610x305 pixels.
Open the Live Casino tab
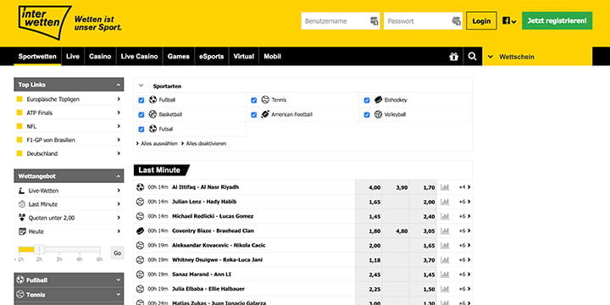pyautogui.click(x=139, y=57)
